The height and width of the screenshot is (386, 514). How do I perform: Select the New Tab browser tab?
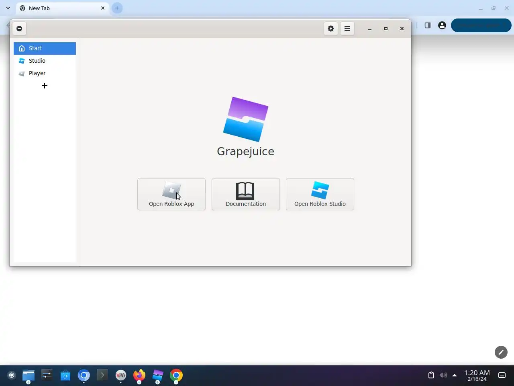coord(62,8)
